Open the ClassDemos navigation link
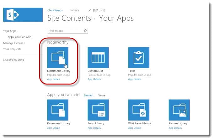This screenshot has height=140, width=214. (55, 10)
